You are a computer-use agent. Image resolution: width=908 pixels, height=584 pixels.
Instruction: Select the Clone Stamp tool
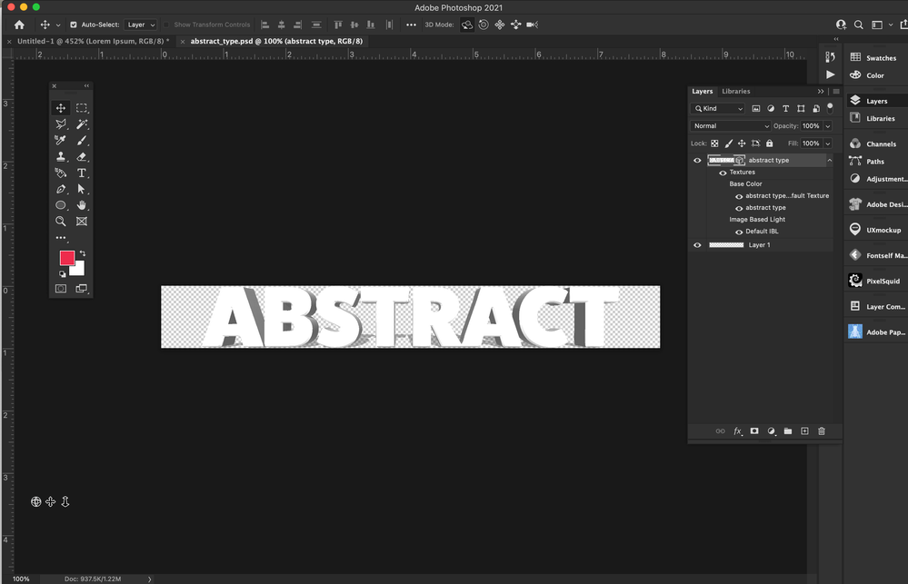coord(61,156)
